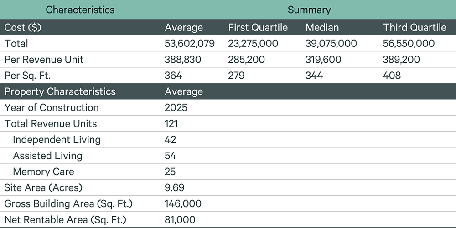The image size is (456, 228).
Task: Click the Third Quartile total 56,550,000
Action: point(409,44)
